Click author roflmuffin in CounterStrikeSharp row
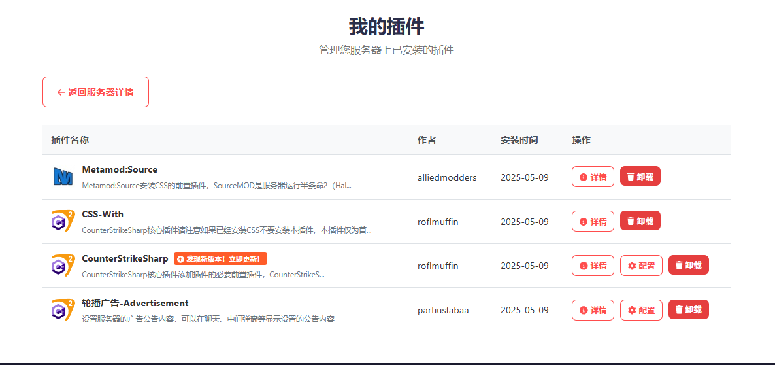Image resolution: width=775 pixels, height=365 pixels. [x=438, y=266]
